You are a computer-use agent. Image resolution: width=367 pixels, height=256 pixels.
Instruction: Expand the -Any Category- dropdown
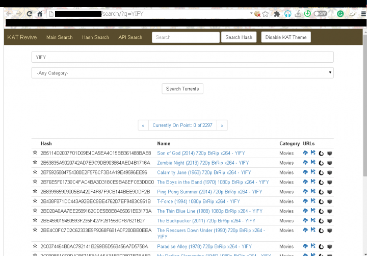pos(182,73)
